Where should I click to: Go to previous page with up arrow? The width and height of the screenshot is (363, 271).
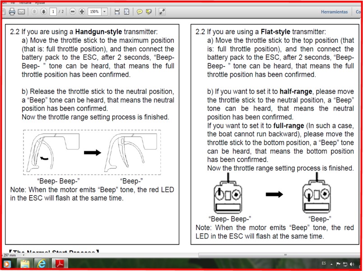click(x=34, y=12)
